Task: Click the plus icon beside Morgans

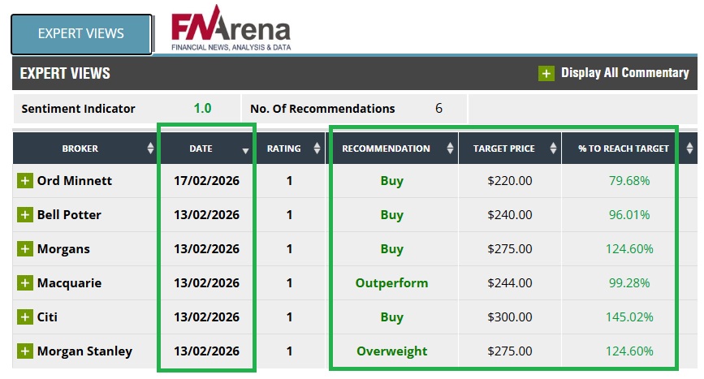Action: (25, 249)
